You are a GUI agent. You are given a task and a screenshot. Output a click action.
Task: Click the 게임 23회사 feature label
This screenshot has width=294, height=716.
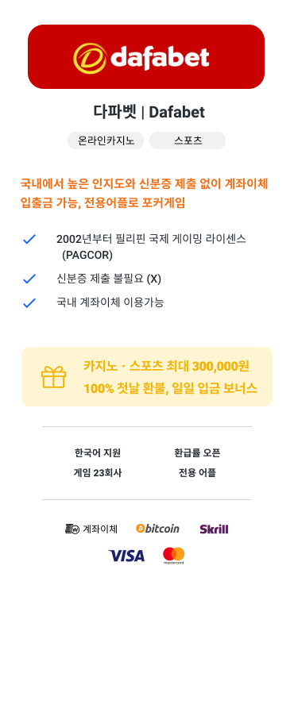tap(98, 473)
